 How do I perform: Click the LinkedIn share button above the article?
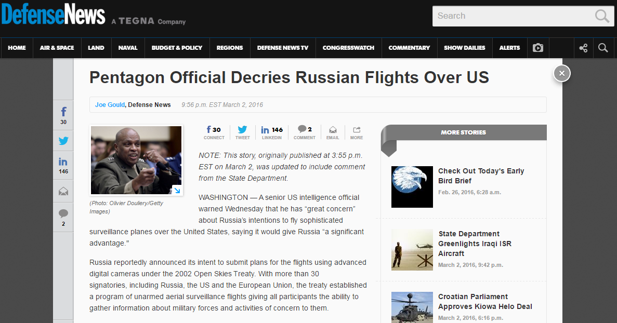pyautogui.click(x=272, y=132)
